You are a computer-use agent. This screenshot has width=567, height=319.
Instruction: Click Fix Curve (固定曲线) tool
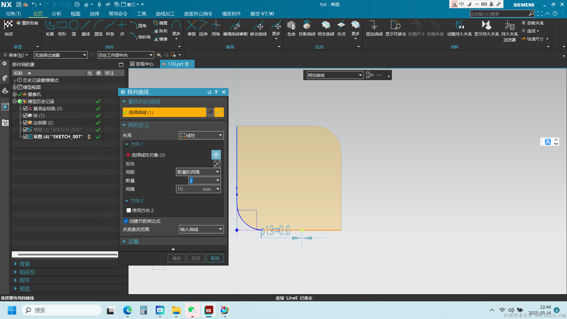(x=374, y=28)
